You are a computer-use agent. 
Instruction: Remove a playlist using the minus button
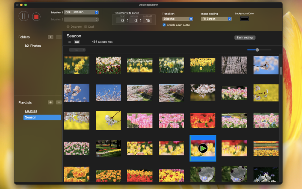tap(59, 102)
